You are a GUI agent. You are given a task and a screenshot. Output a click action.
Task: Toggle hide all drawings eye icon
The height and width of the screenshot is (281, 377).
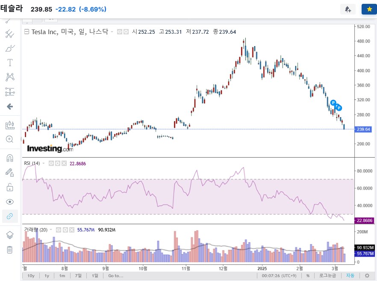(10, 202)
